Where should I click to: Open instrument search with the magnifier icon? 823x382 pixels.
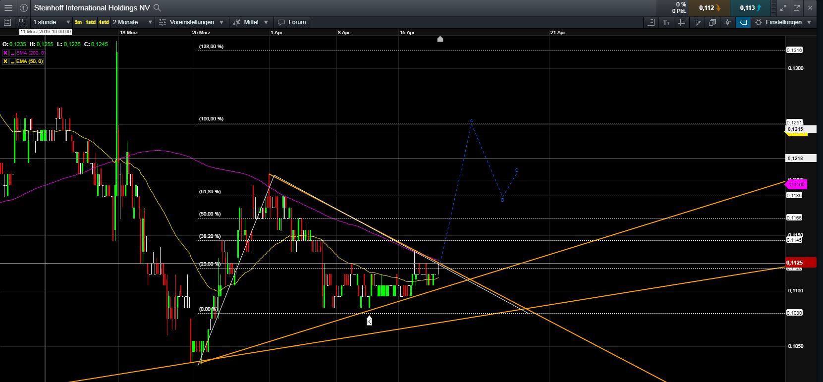click(157, 8)
